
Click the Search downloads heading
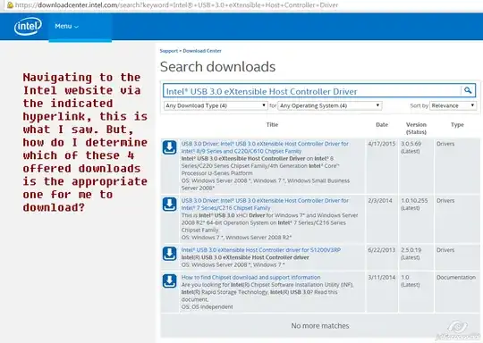217,67
